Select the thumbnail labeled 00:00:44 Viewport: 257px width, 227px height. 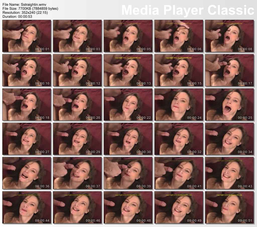tap(27, 207)
